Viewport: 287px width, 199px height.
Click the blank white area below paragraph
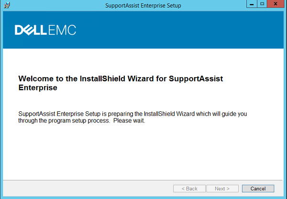point(143,151)
